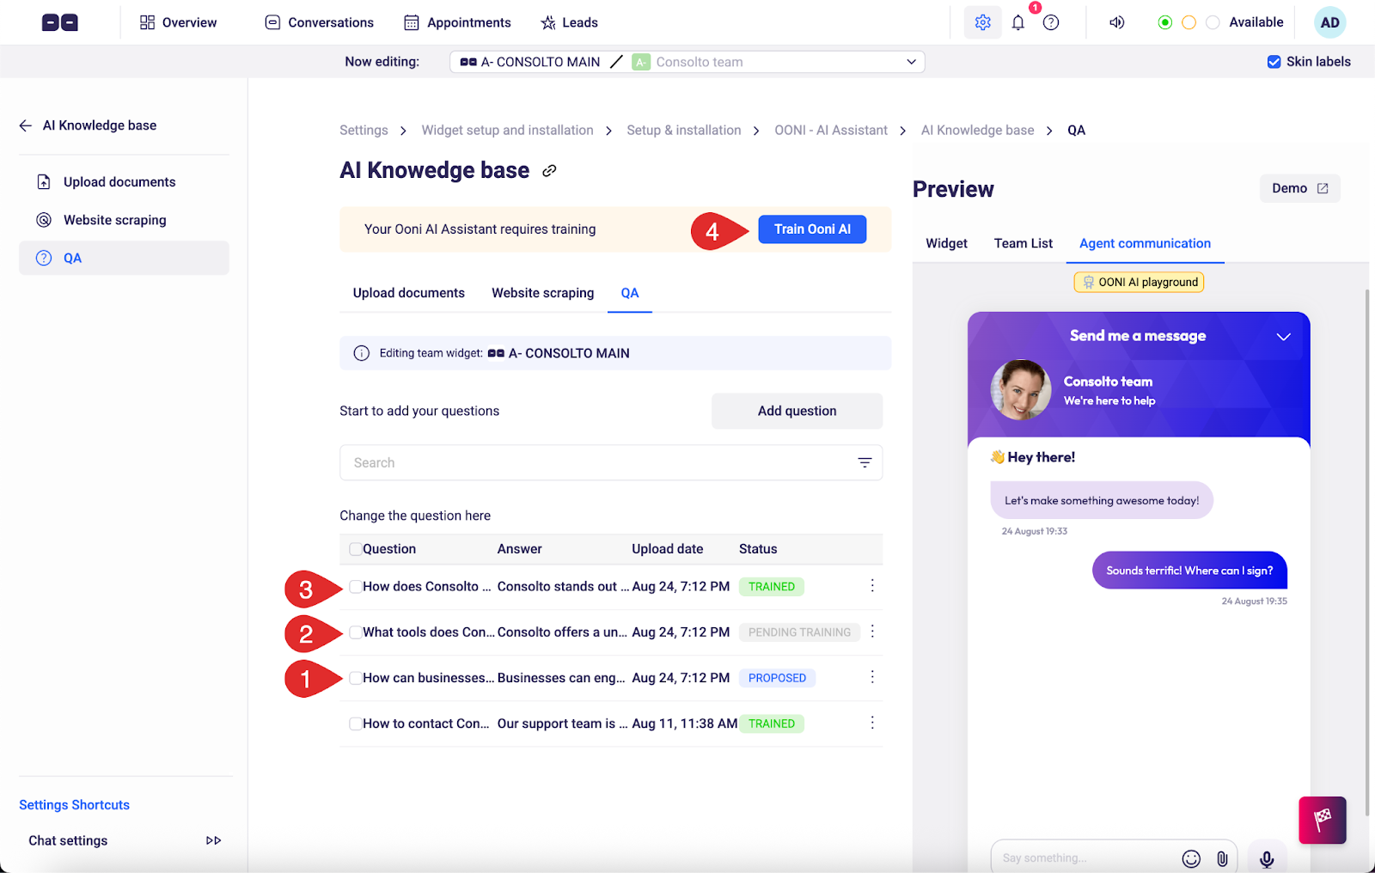Click OONI AI playground badge

point(1139,282)
